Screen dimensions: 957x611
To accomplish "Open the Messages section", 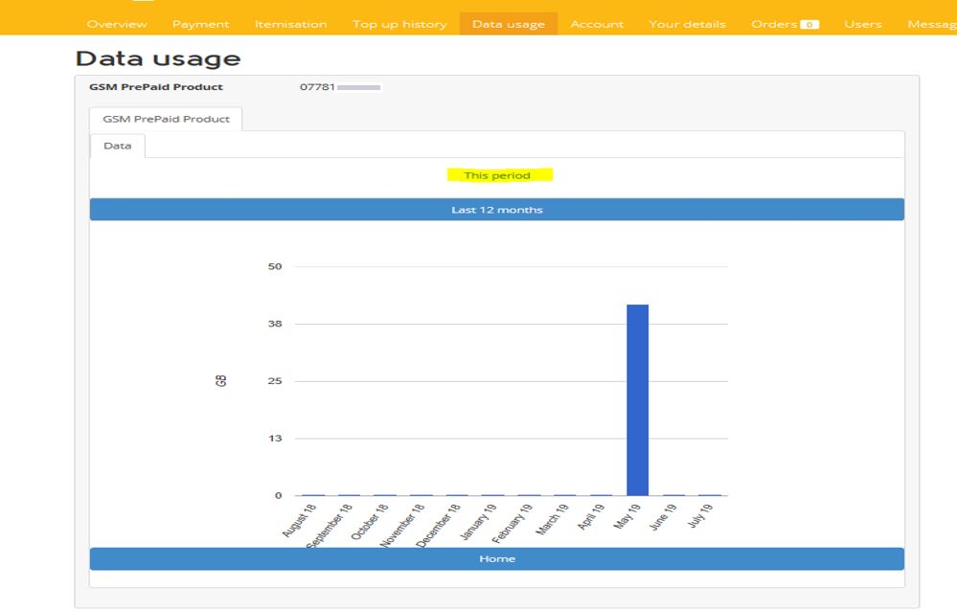I will (934, 24).
